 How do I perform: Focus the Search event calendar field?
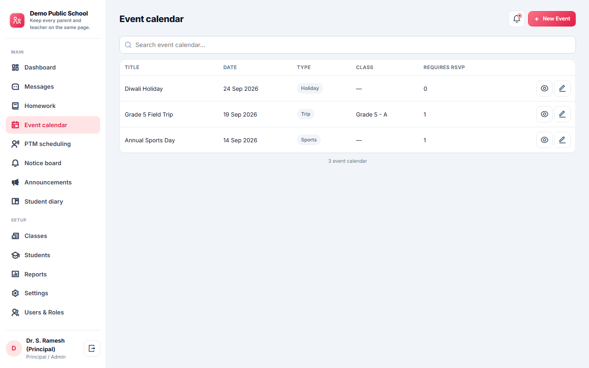[348, 45]
